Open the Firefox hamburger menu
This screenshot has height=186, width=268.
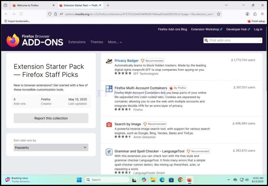tap(262, 14)
